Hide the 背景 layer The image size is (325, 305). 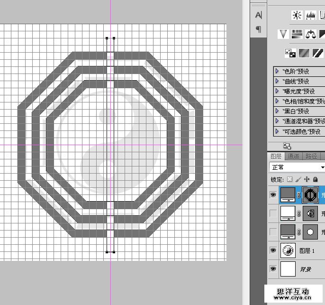[273, 269]
